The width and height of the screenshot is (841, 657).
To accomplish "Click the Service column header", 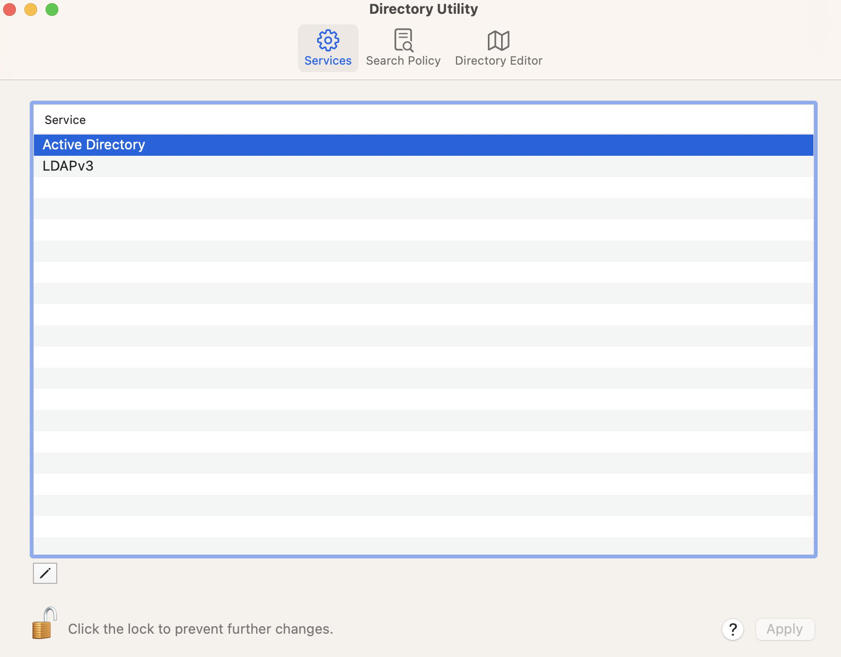I will [65, 120].
